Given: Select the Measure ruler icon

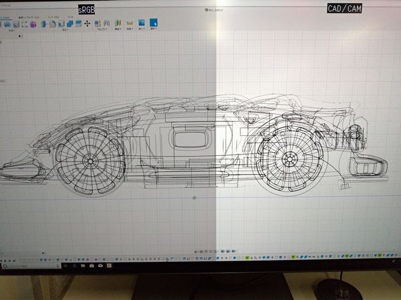Looking at the screenshot, I should [129, 23].
